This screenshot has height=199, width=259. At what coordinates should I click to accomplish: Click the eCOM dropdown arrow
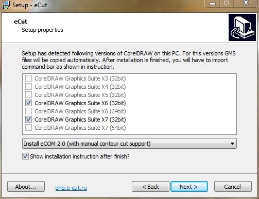232,144
